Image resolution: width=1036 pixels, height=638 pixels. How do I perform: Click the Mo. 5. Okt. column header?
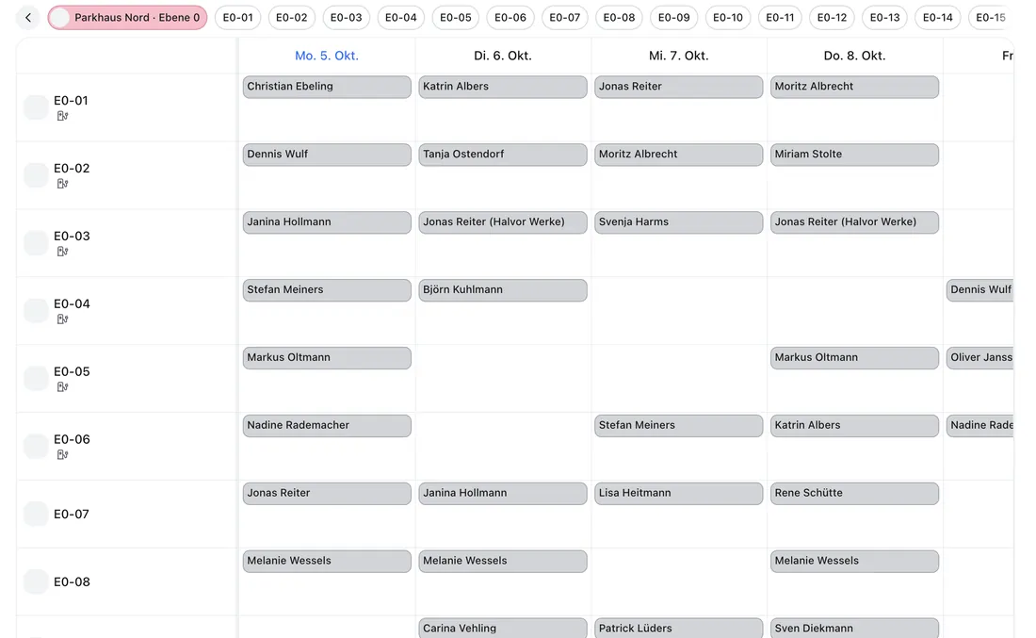(x=327, y=56)
